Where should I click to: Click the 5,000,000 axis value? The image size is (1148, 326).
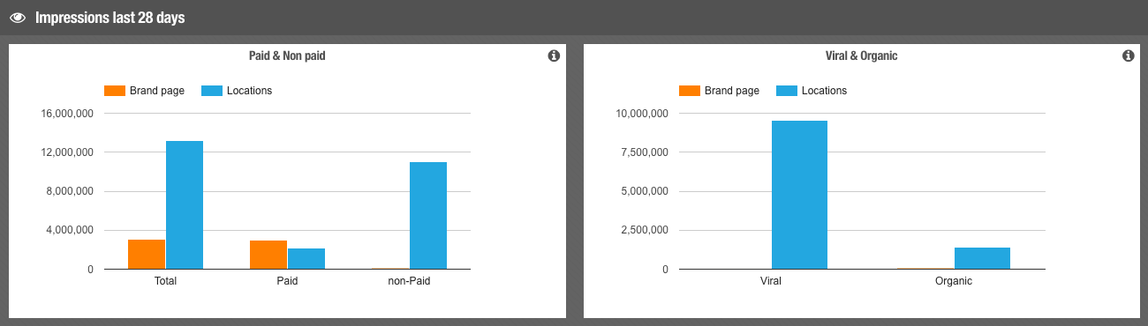(x=645, y=191)
